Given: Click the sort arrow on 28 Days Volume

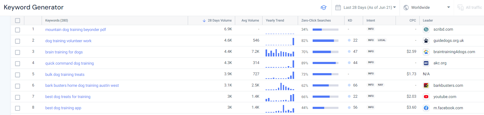Looking at the screenshot, I should click(x=204, y=21).
